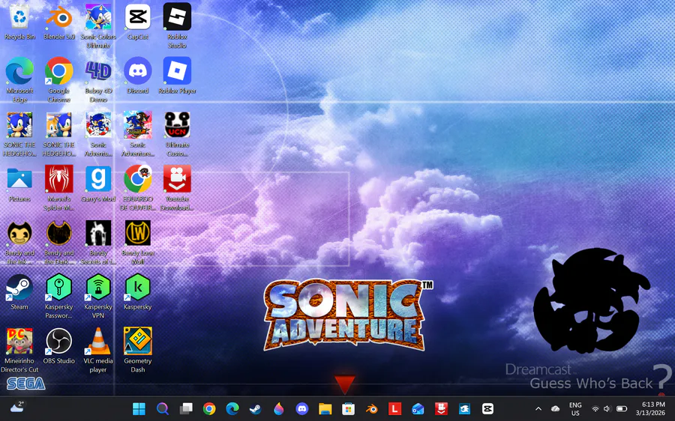Open the taskbar Search magnifier
675x421 pixels.
click(x=162, y=408)
